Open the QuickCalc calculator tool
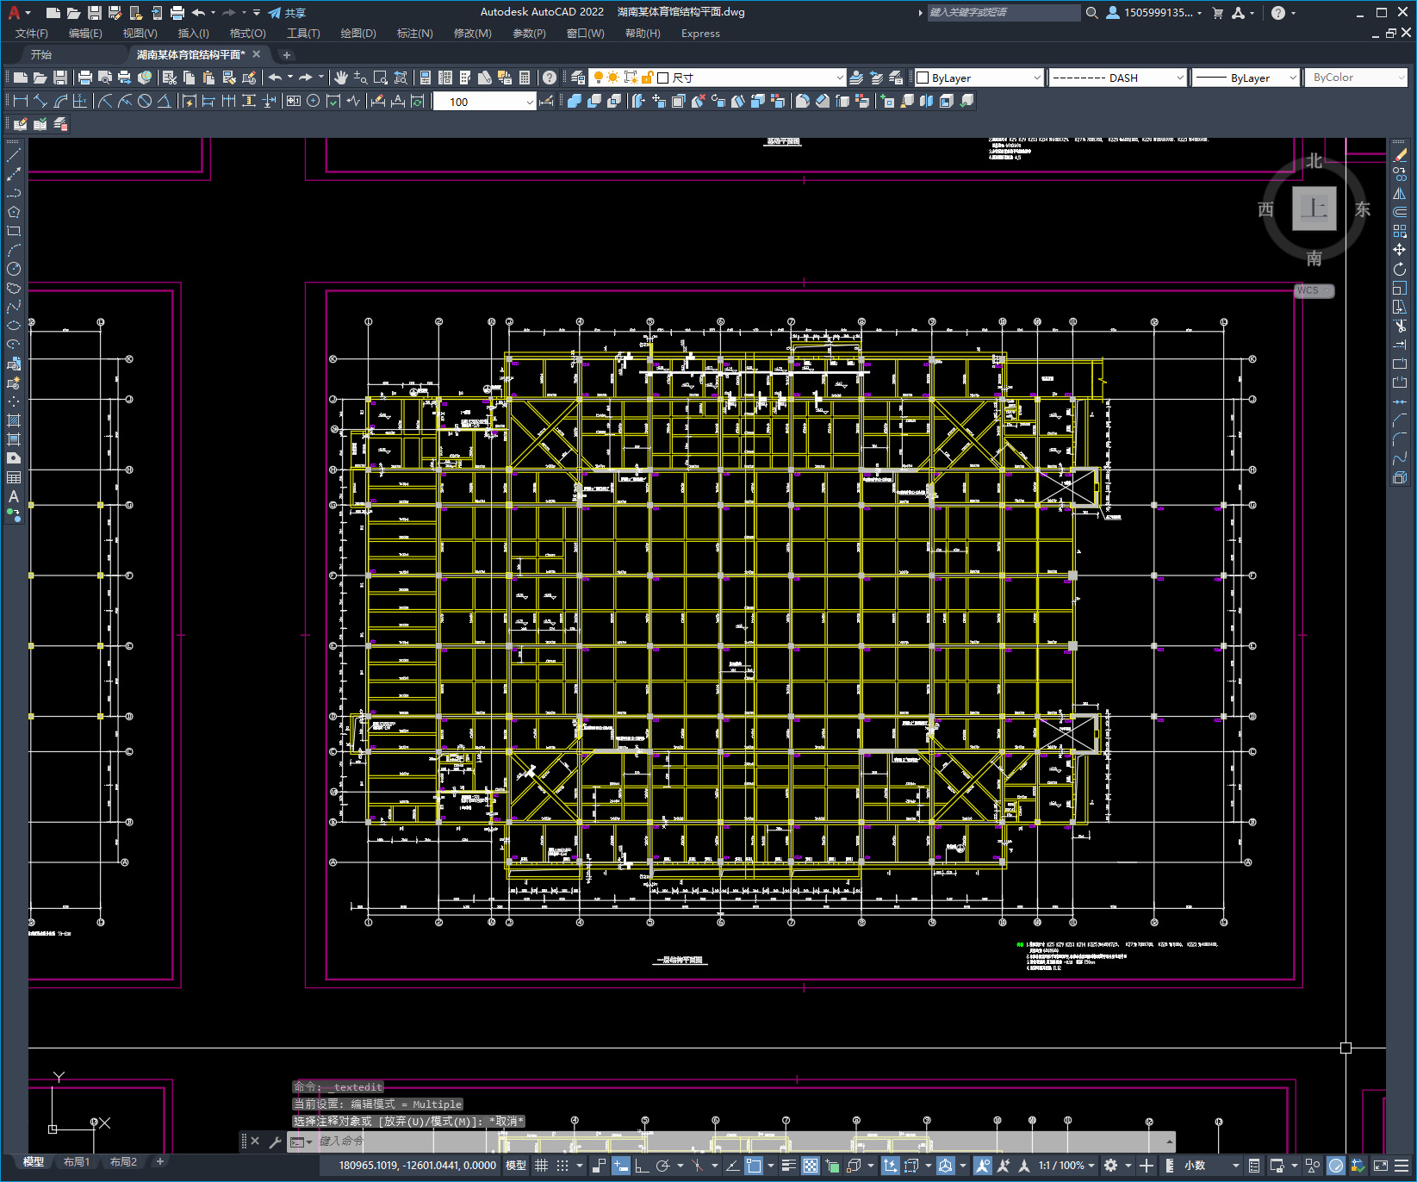 click(x=525, y=78)
